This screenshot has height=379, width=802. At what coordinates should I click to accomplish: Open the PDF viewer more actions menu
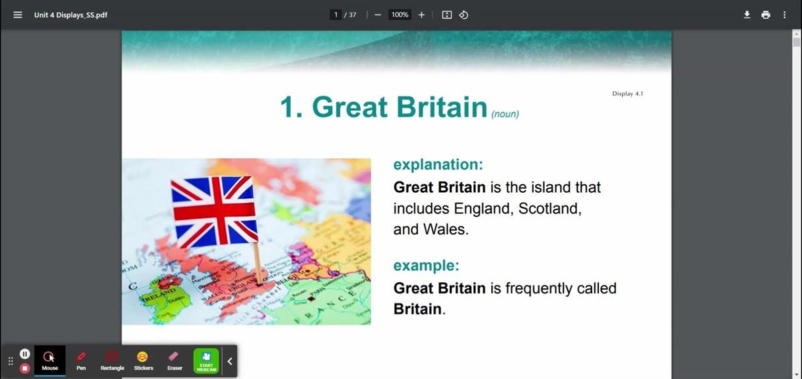[x=785, y=15]
